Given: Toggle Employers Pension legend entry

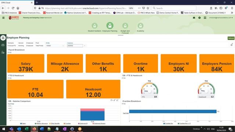Looking at the screenshot, I should coord(99,124).
